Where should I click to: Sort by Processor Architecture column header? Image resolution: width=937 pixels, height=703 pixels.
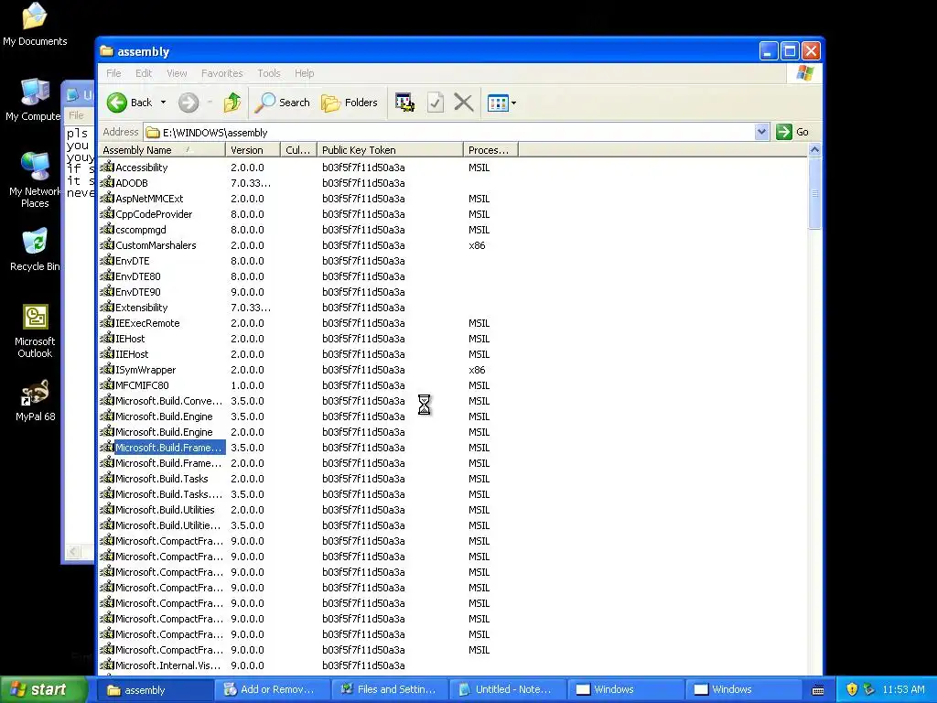pos(490,150)
